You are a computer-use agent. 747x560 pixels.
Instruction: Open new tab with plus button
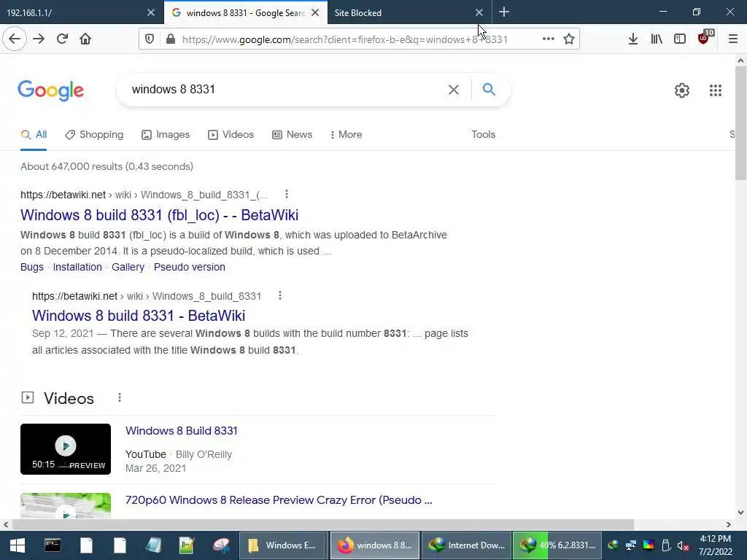pyautogui.click(x=504, y=12)
